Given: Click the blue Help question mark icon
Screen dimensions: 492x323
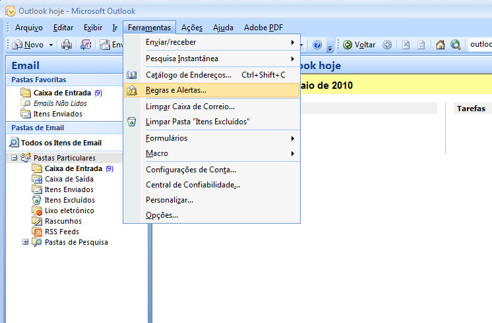Looking at the screenshot, I should click(317, 45).
